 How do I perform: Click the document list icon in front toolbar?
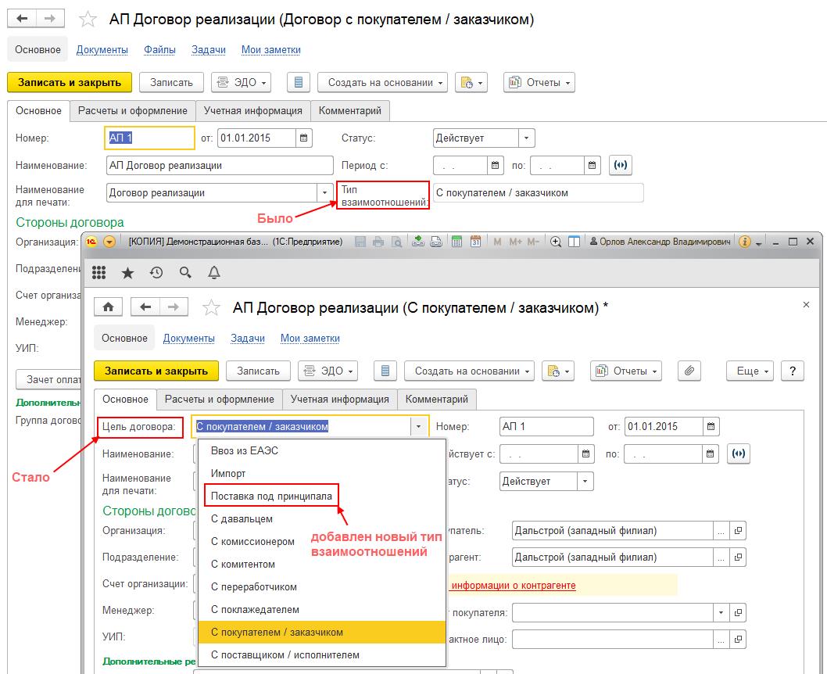coord(385,371)
